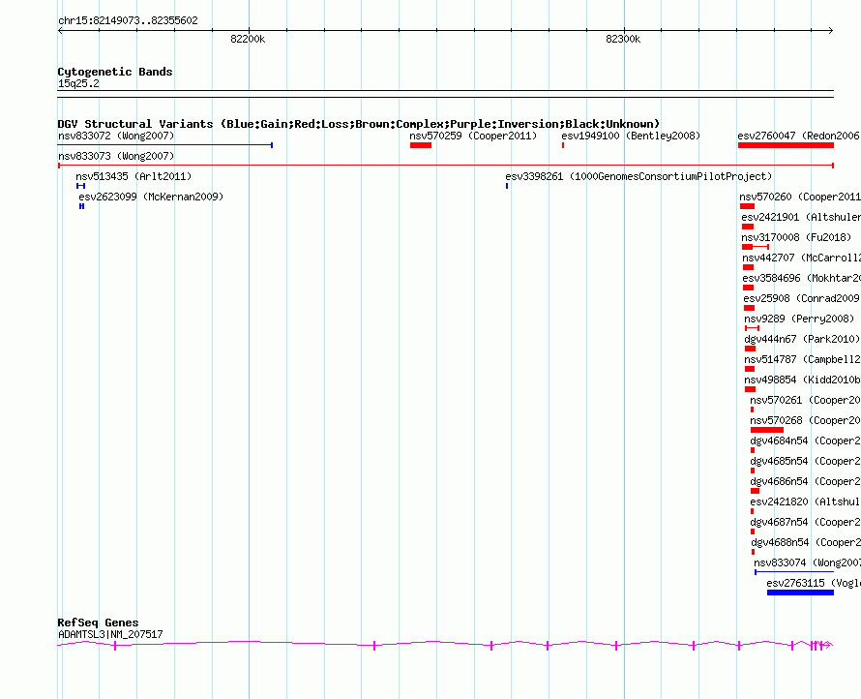861x699 pixels.
Task: Click the dgv444n67 (Park2010) variant label
Action: [x=801, y=339]
